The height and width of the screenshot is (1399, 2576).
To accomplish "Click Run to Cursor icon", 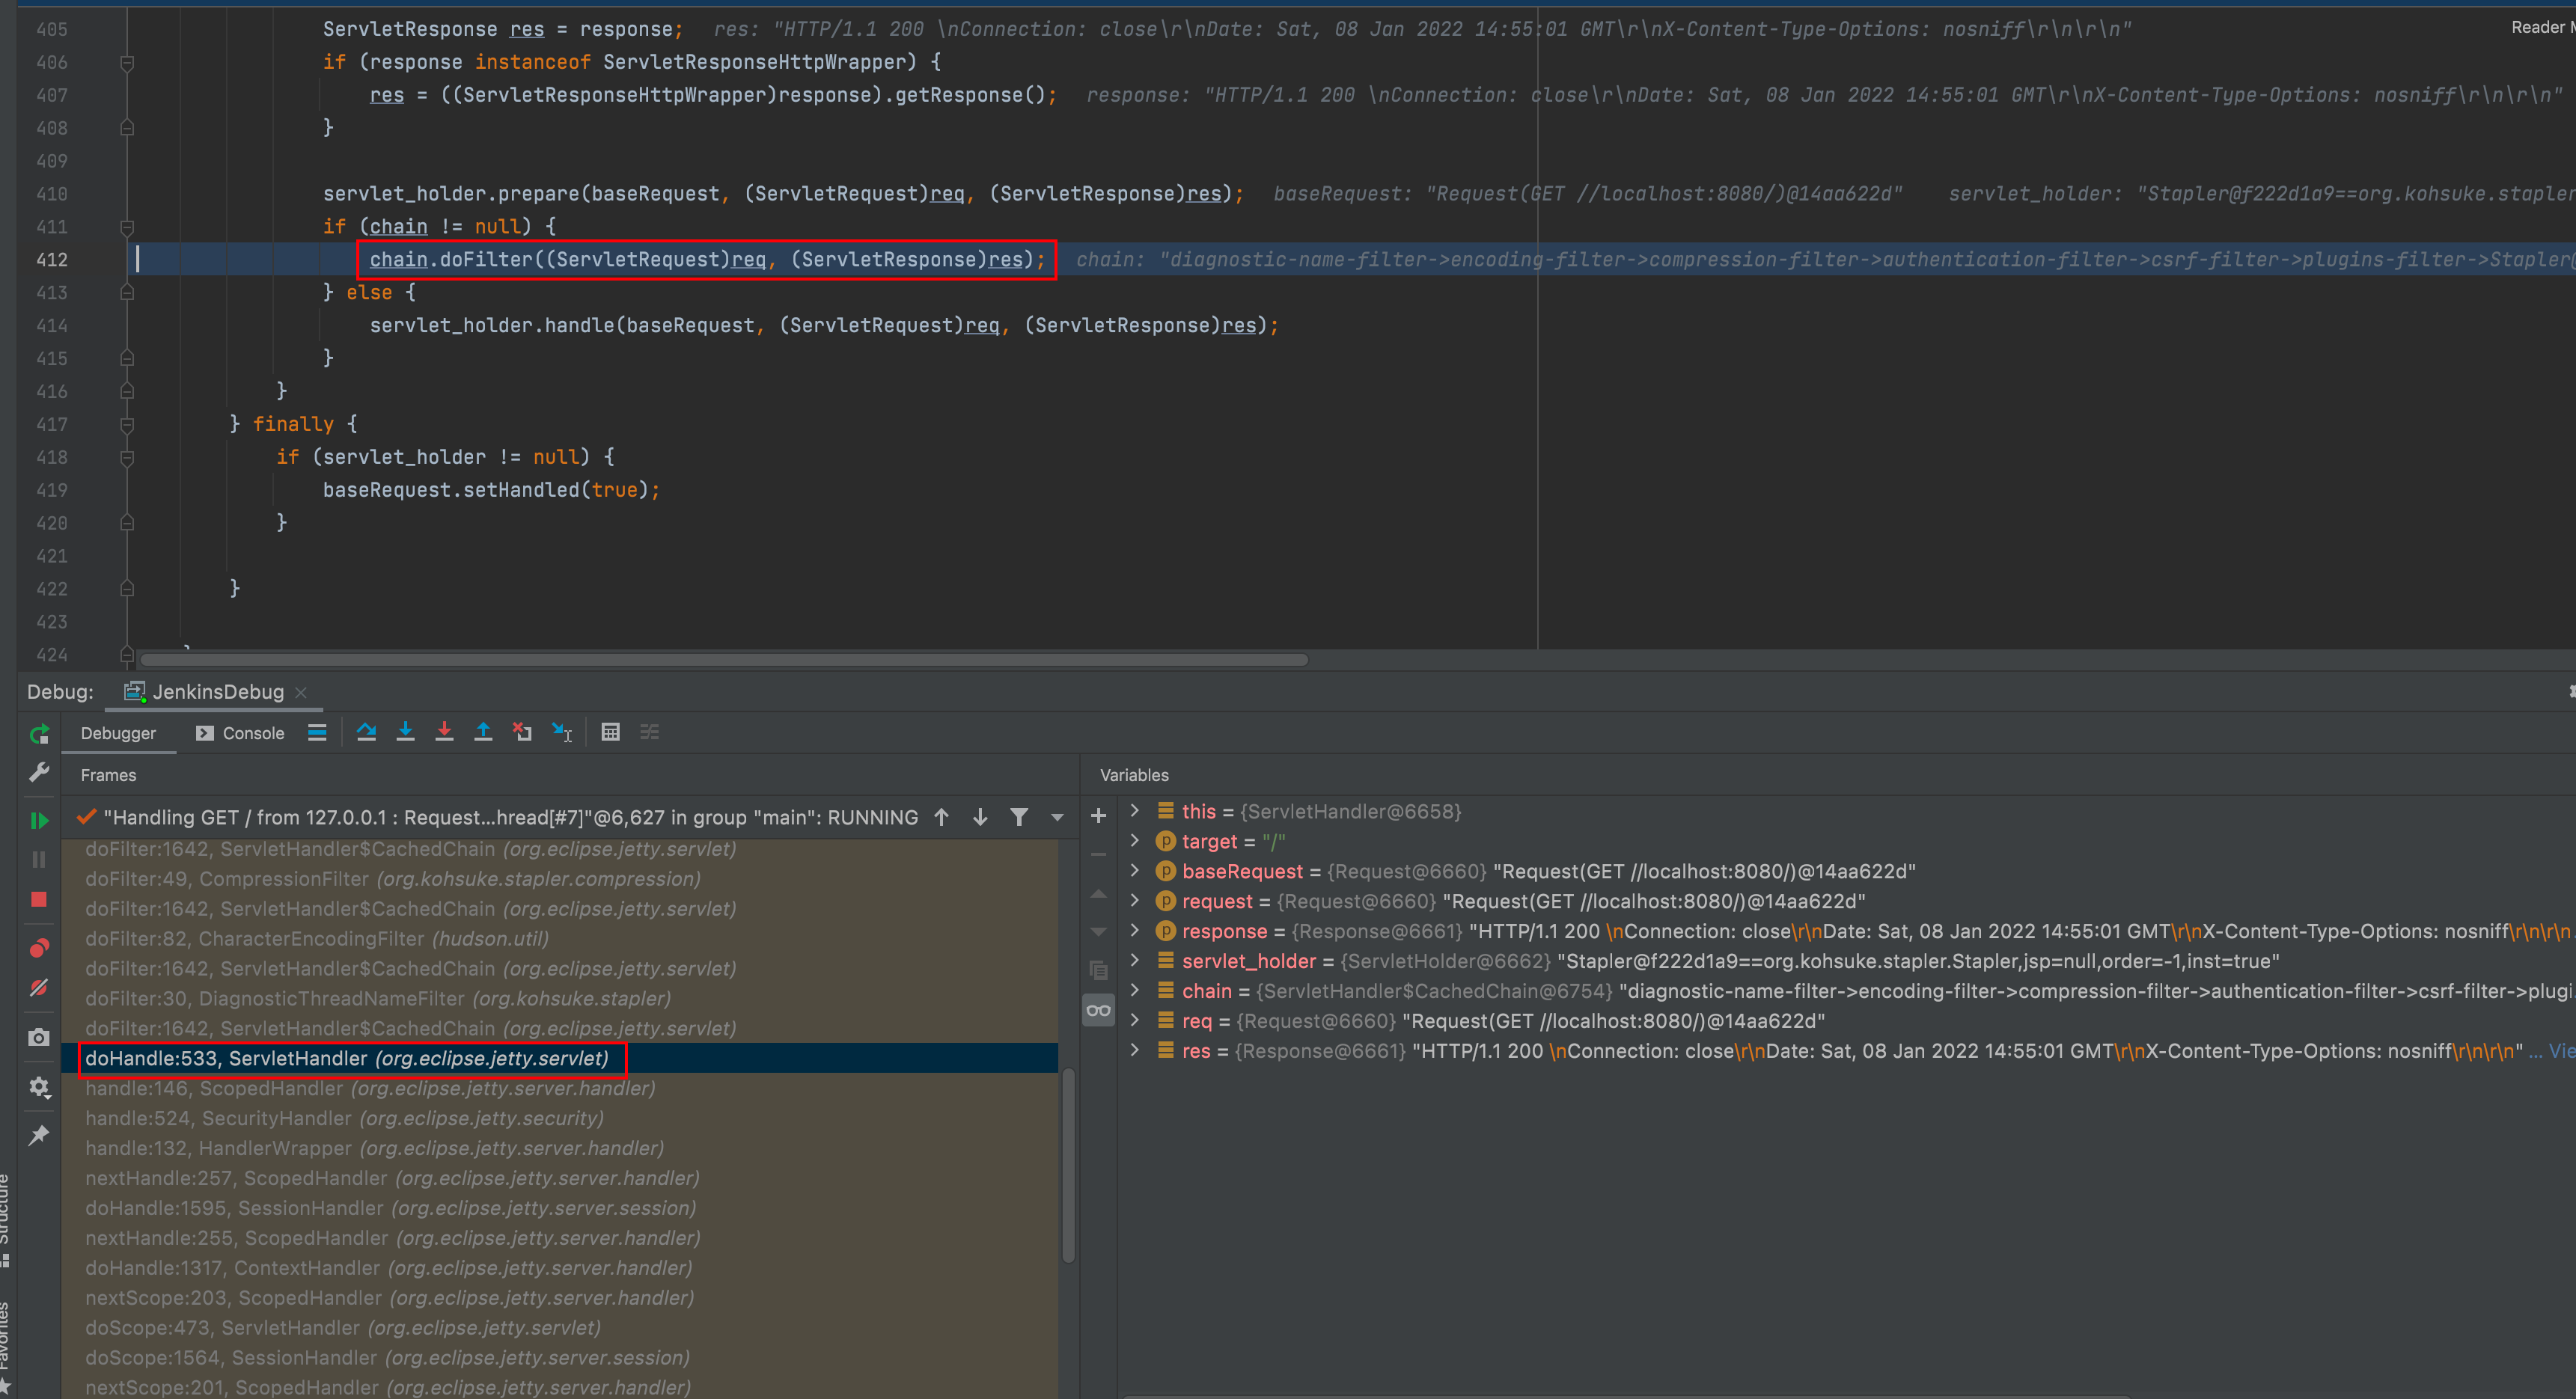I will click(561, 732).
